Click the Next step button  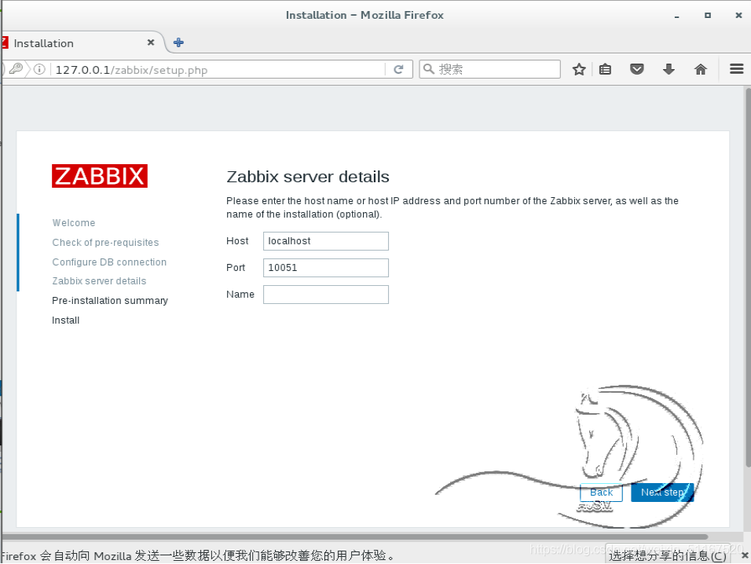pos(662,493)
